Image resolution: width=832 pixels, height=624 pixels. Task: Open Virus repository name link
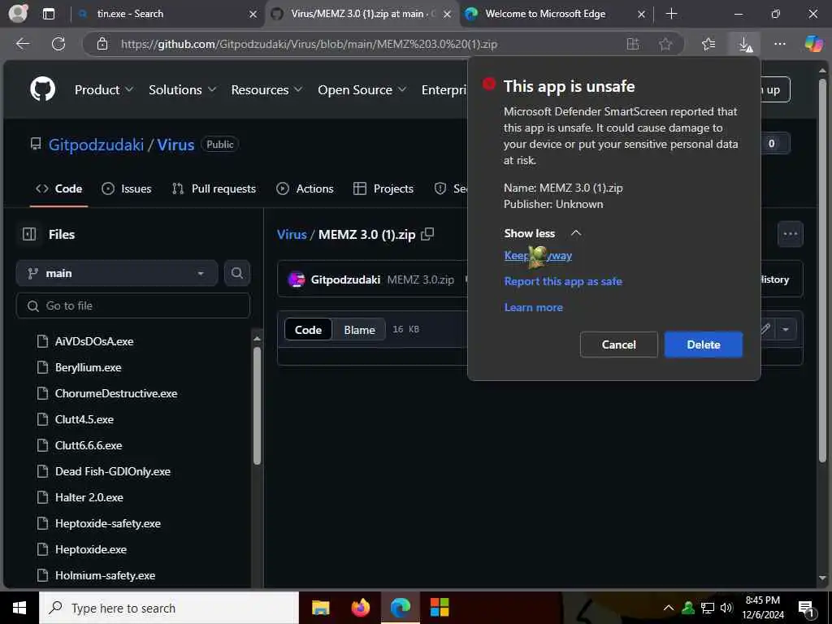point(175,145)
